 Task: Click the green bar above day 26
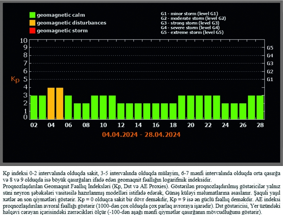[243, 111]
